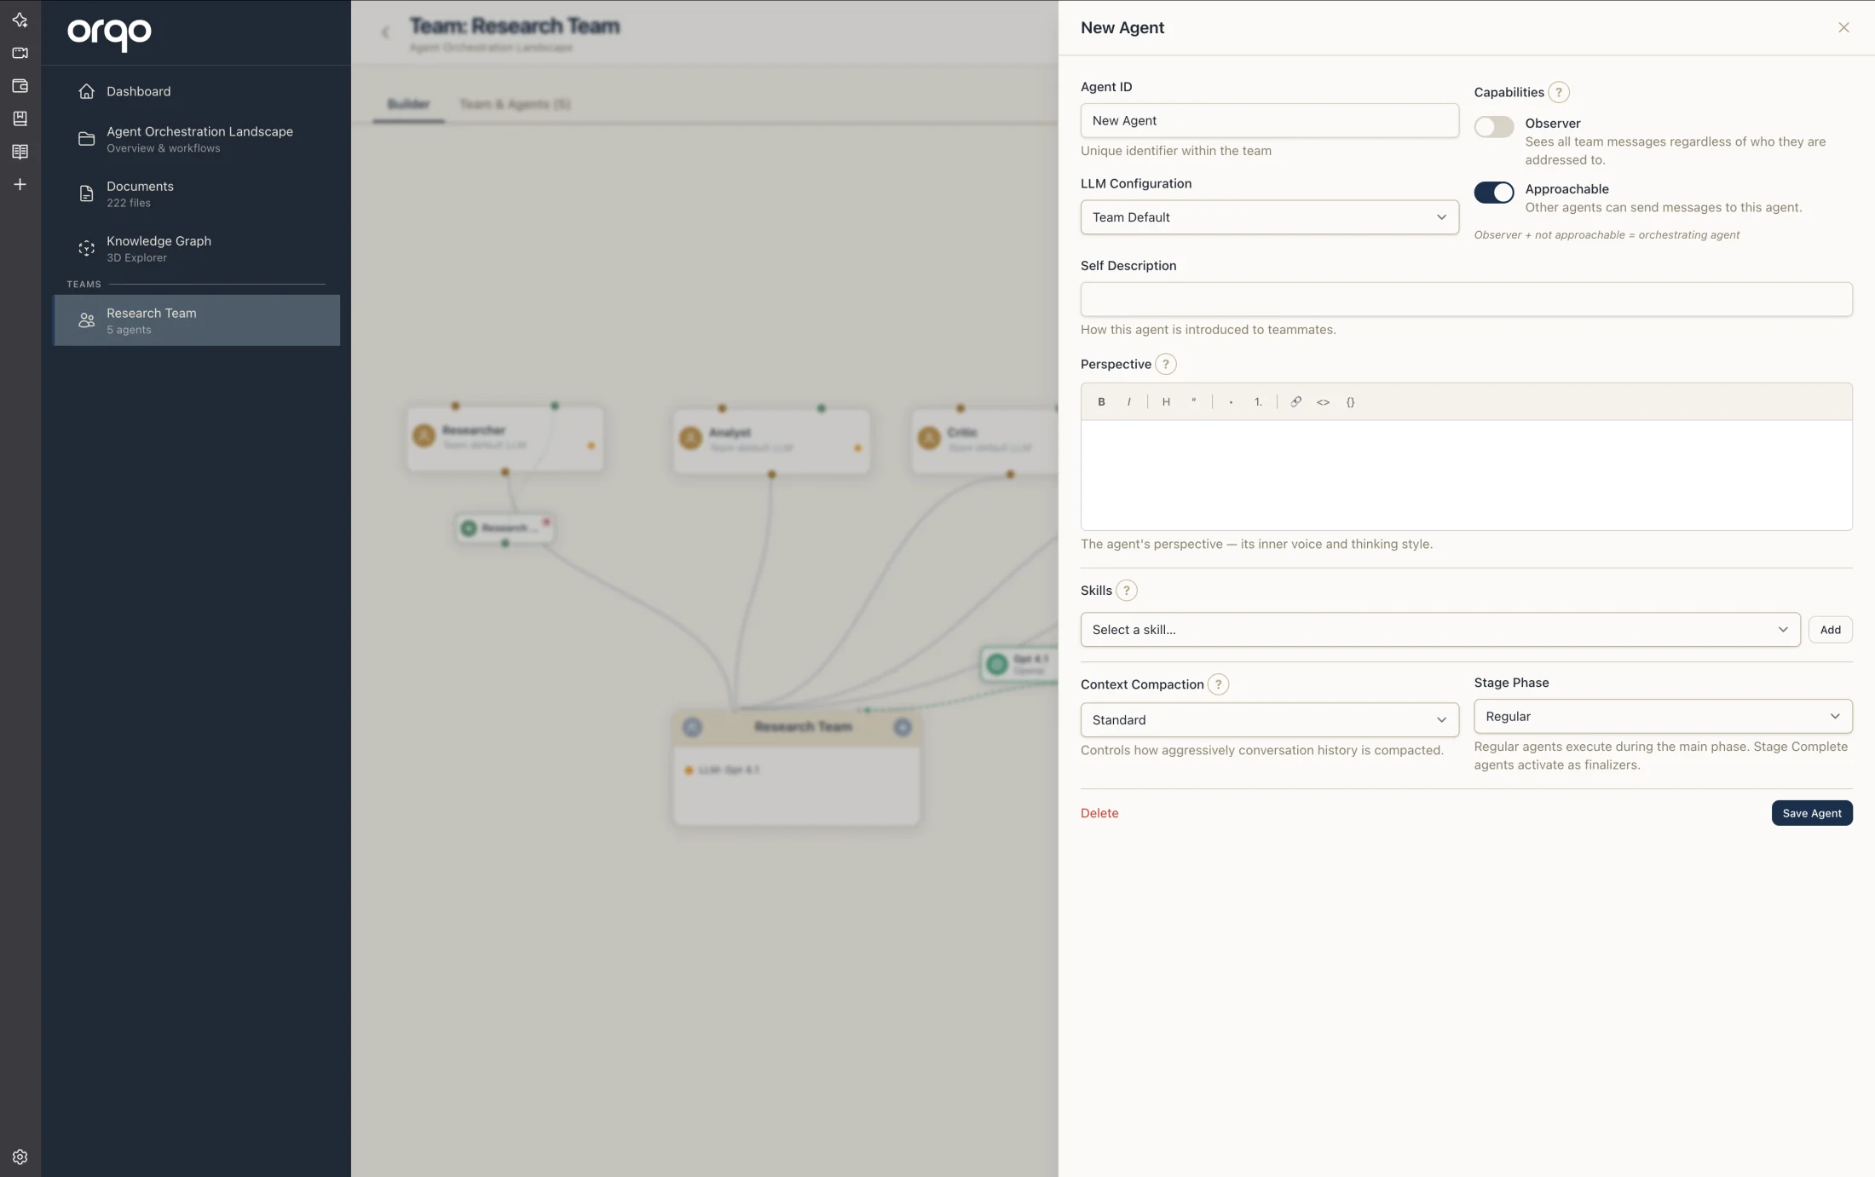Open the LLM Configuration dropdown

[x=1269, y=217]
